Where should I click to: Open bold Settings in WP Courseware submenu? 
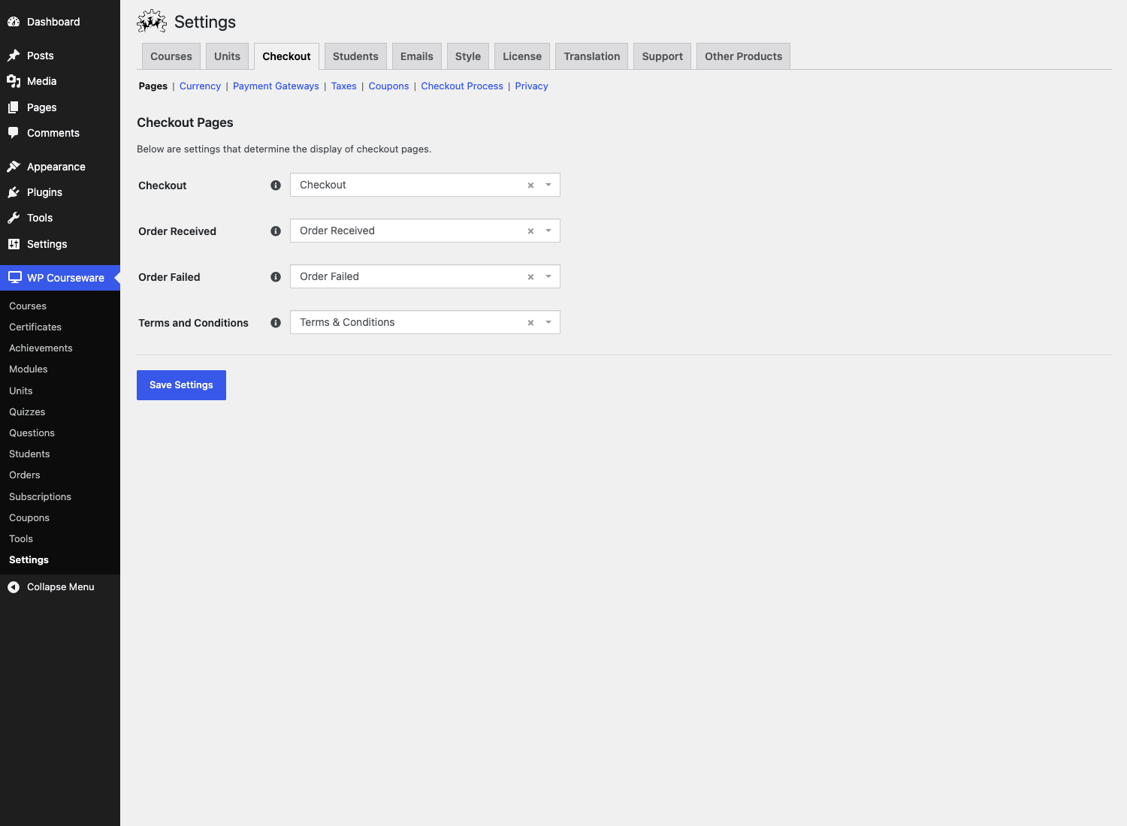tap(29, 560)
